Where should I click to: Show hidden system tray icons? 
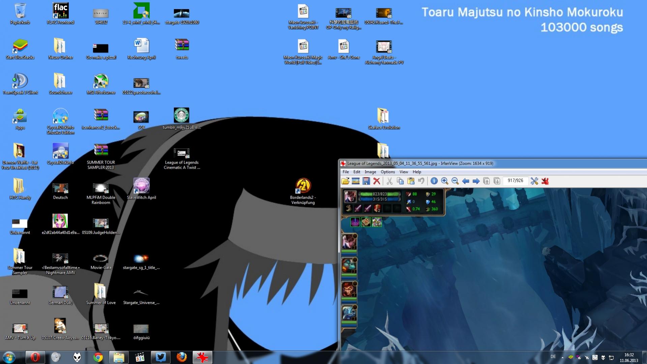pos(562,357)
